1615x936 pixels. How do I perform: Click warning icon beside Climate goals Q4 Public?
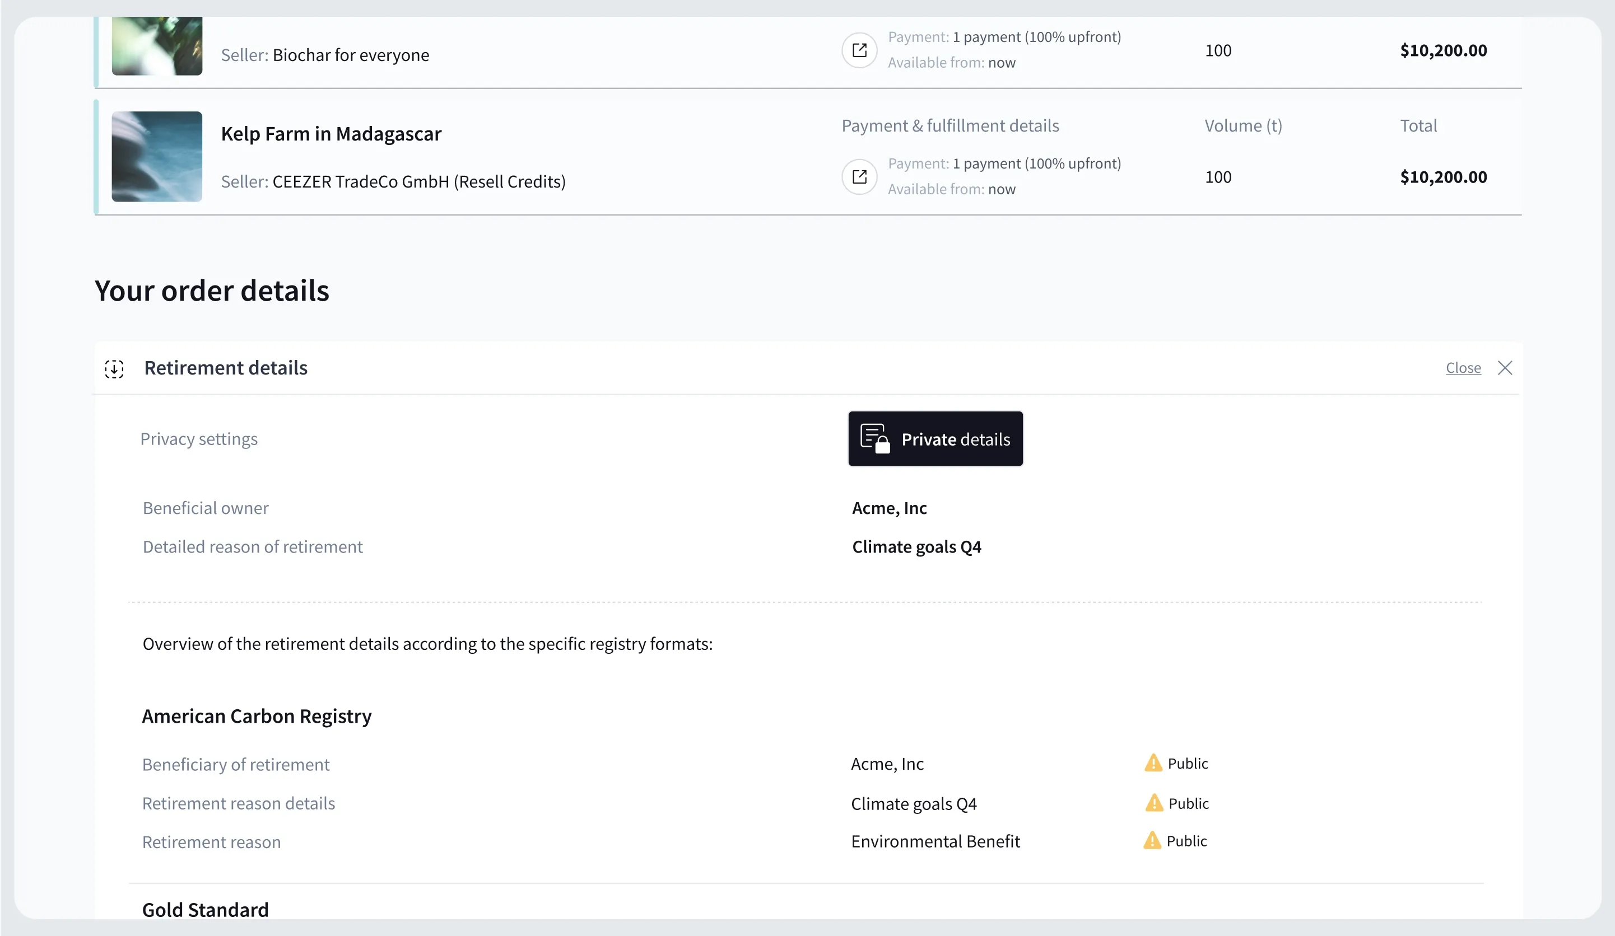1153,803
